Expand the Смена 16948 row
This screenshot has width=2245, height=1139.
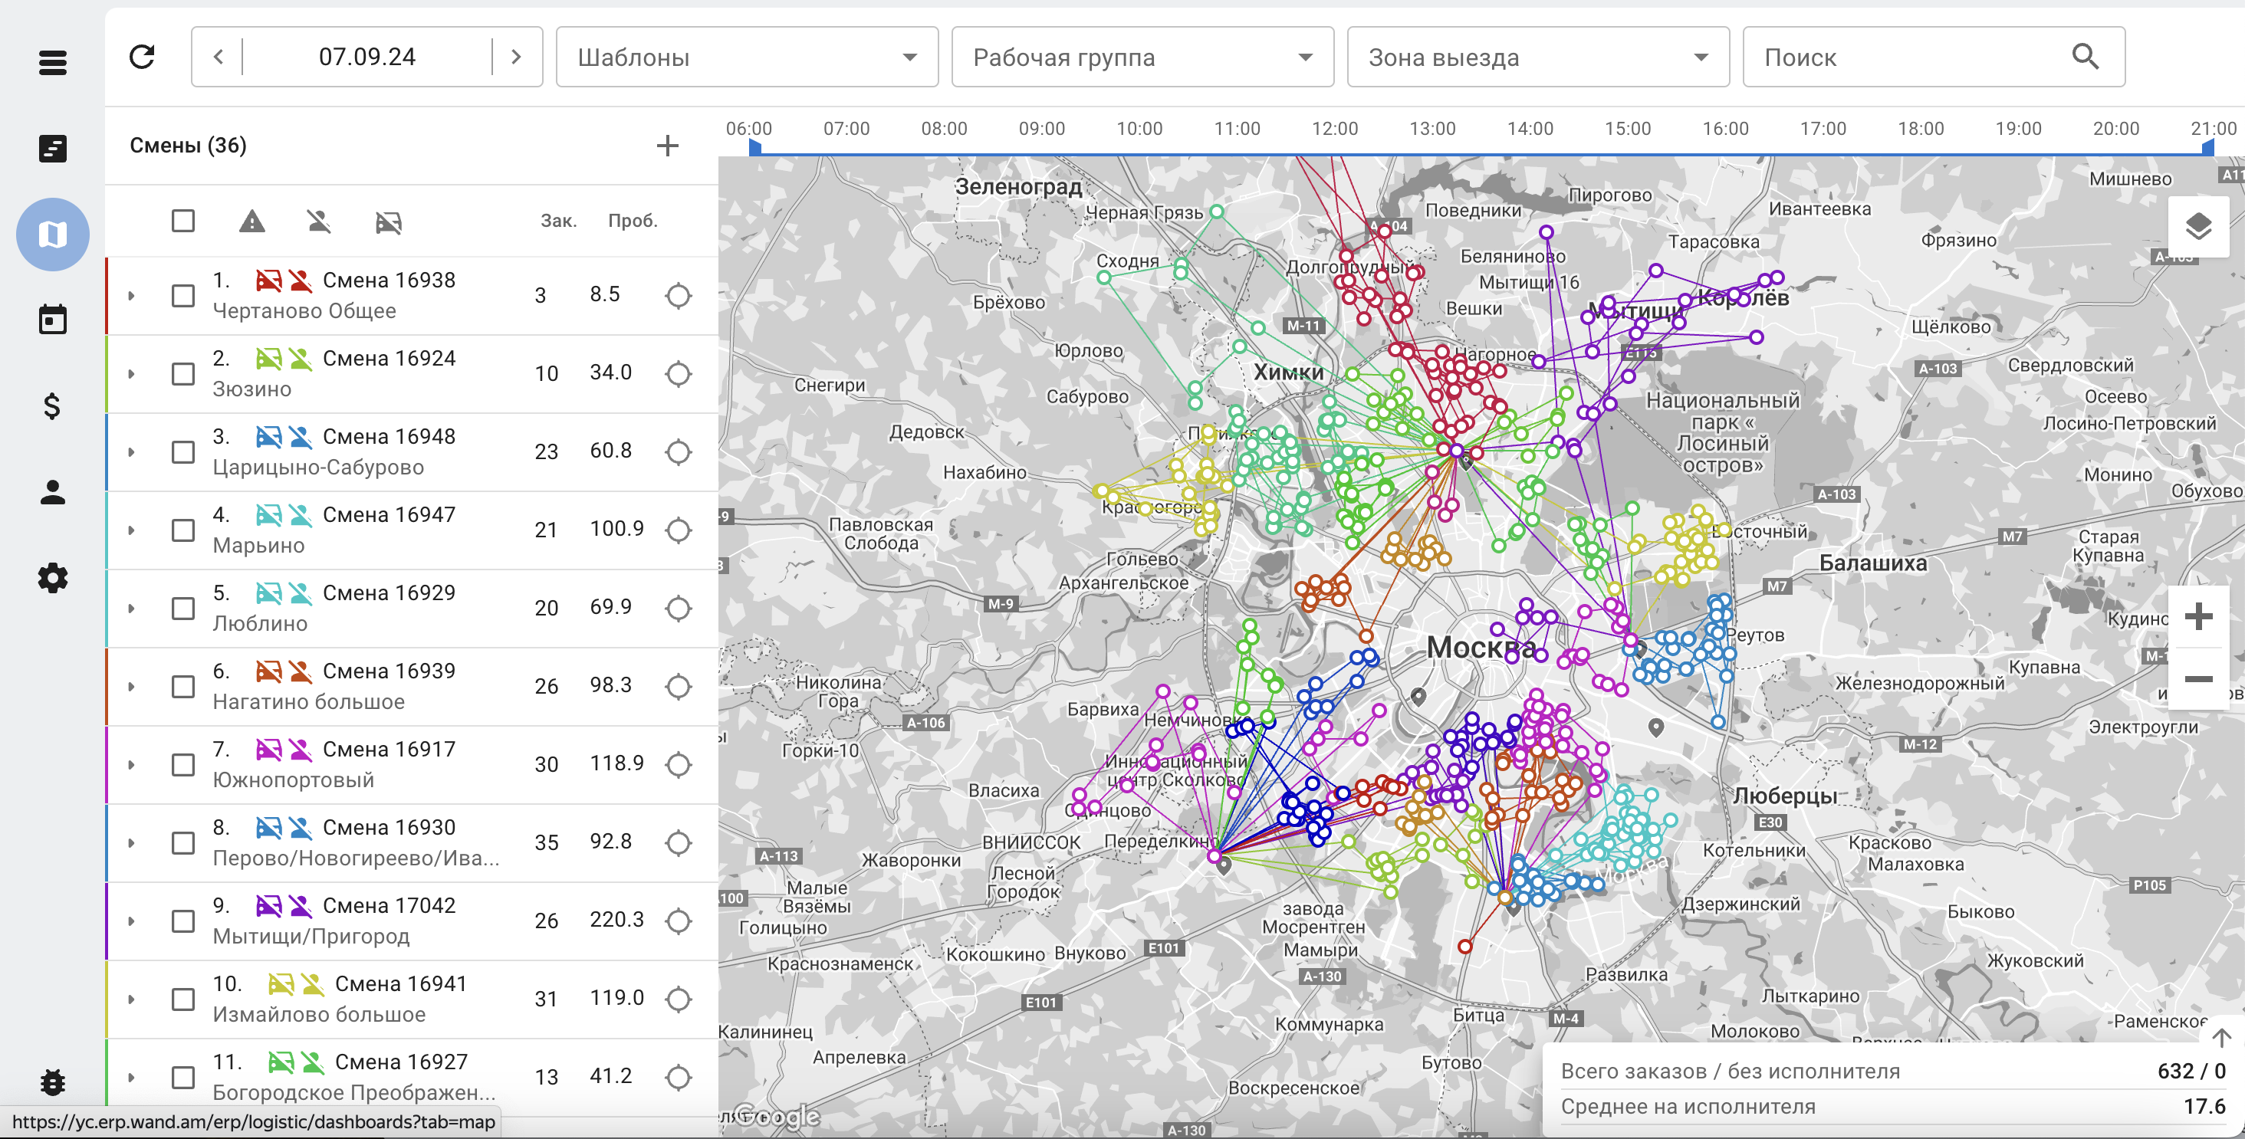[132, 452]
